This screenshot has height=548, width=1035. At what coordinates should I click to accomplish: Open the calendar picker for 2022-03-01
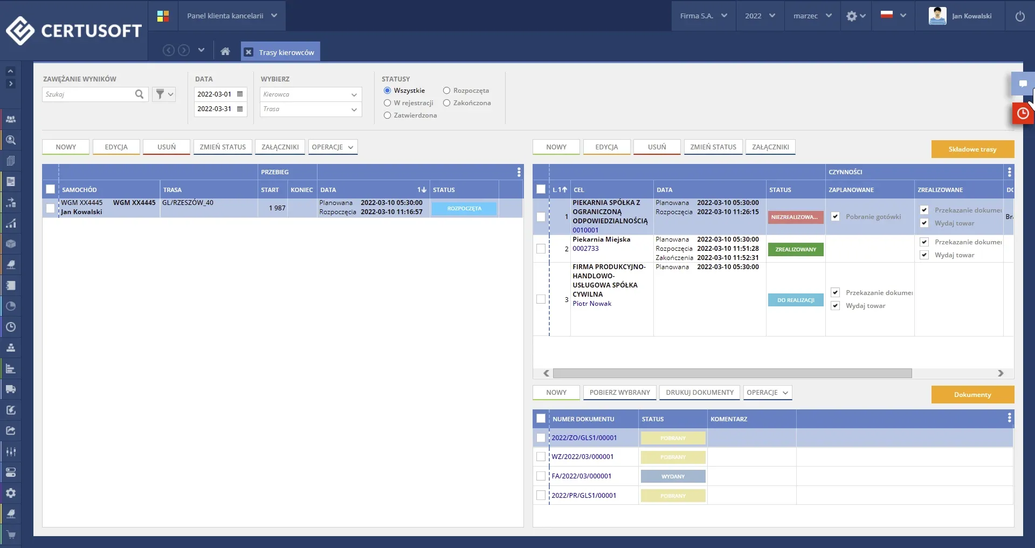click(x=240, y=94)
